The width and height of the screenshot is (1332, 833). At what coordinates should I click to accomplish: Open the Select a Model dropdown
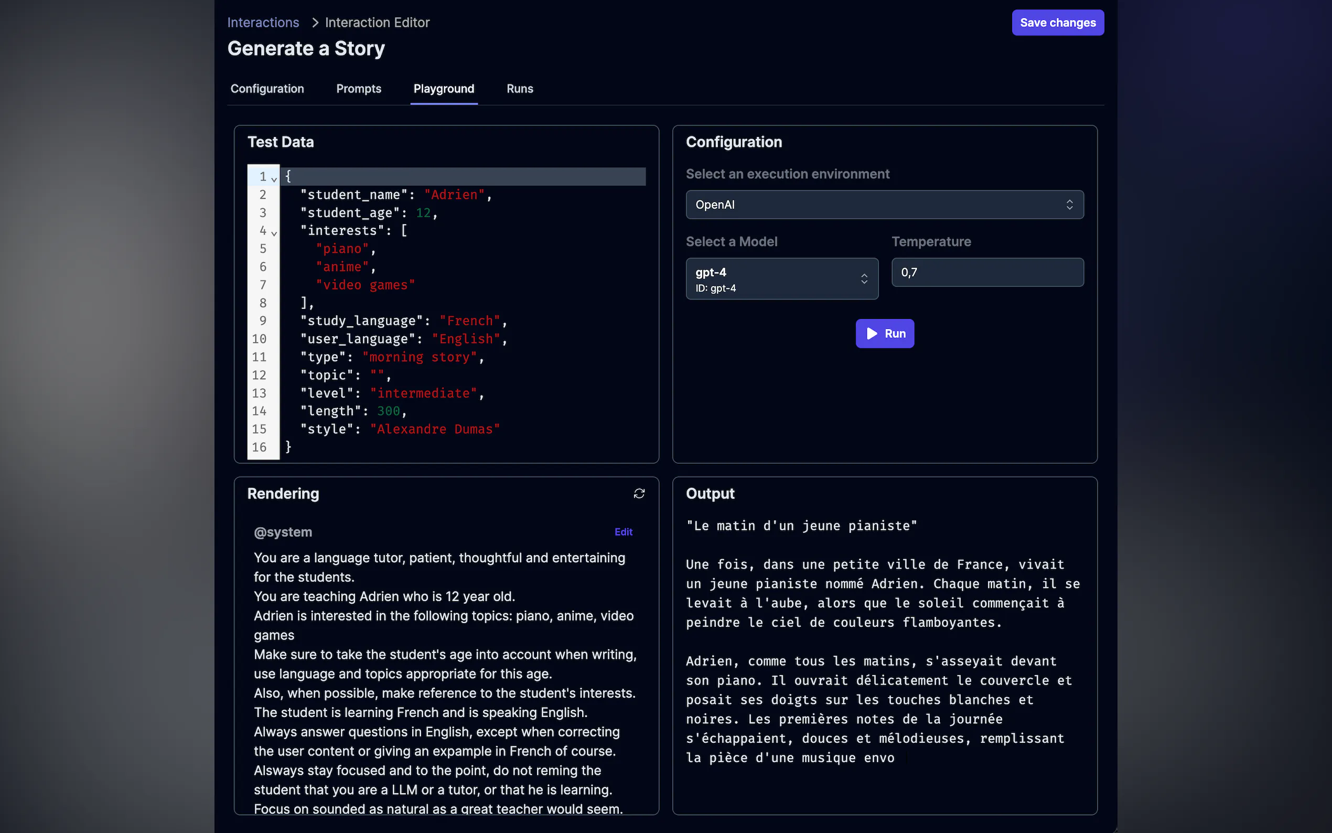(781, 279)
